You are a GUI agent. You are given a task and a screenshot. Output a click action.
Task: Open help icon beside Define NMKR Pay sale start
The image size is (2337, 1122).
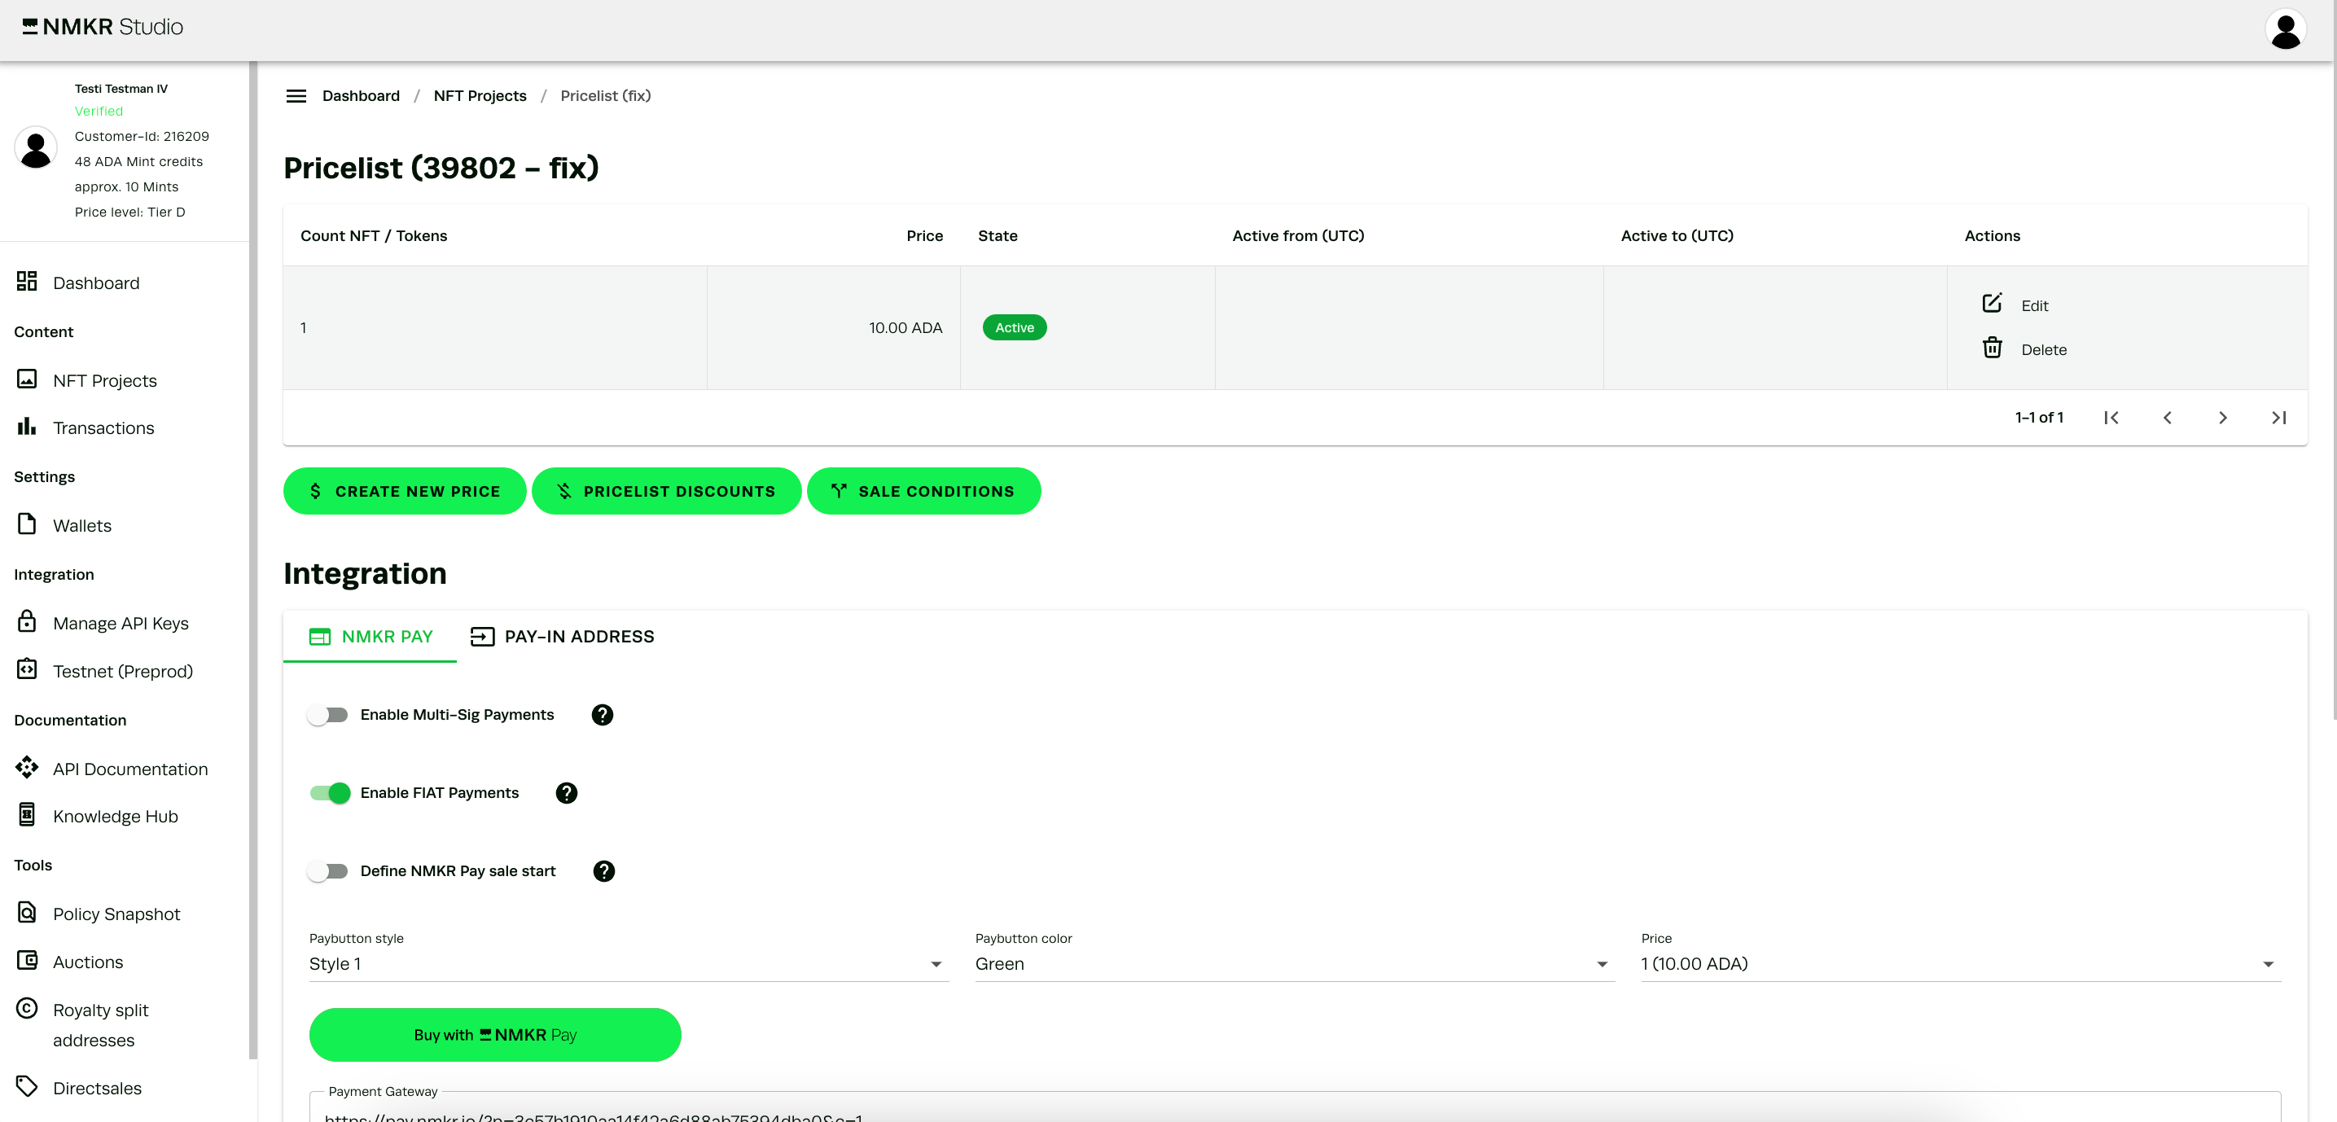(x=603, y=870)
